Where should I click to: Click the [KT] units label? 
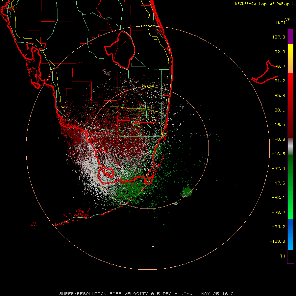pos(281,23)
